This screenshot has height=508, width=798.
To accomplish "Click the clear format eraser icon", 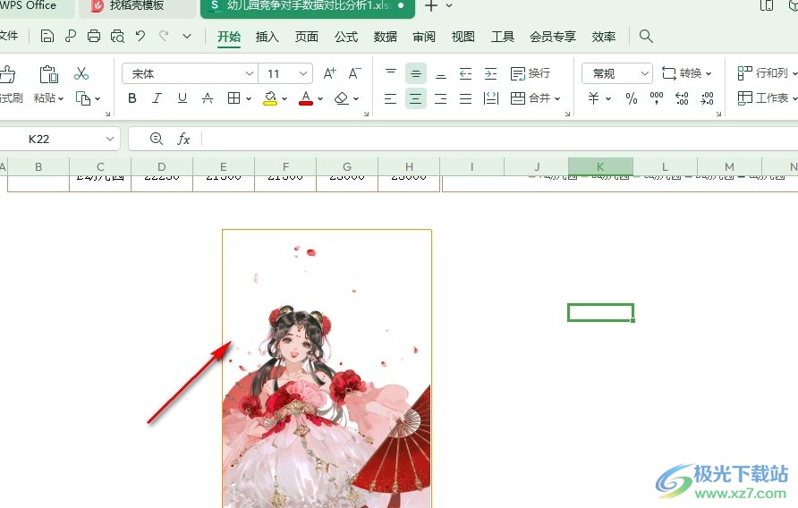I will tap(342, 98).
